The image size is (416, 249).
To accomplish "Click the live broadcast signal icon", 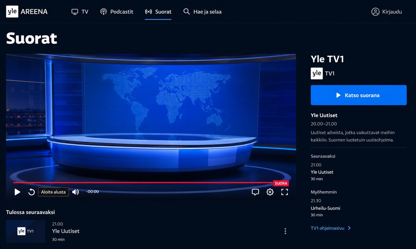I will [x=148, y=12].
